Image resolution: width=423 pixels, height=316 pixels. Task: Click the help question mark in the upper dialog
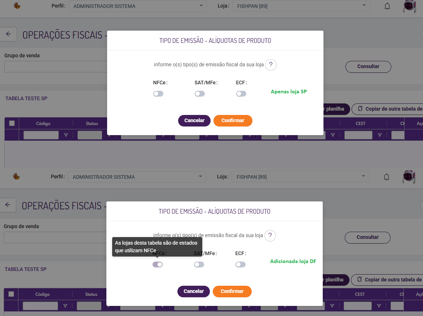(271, 65)
